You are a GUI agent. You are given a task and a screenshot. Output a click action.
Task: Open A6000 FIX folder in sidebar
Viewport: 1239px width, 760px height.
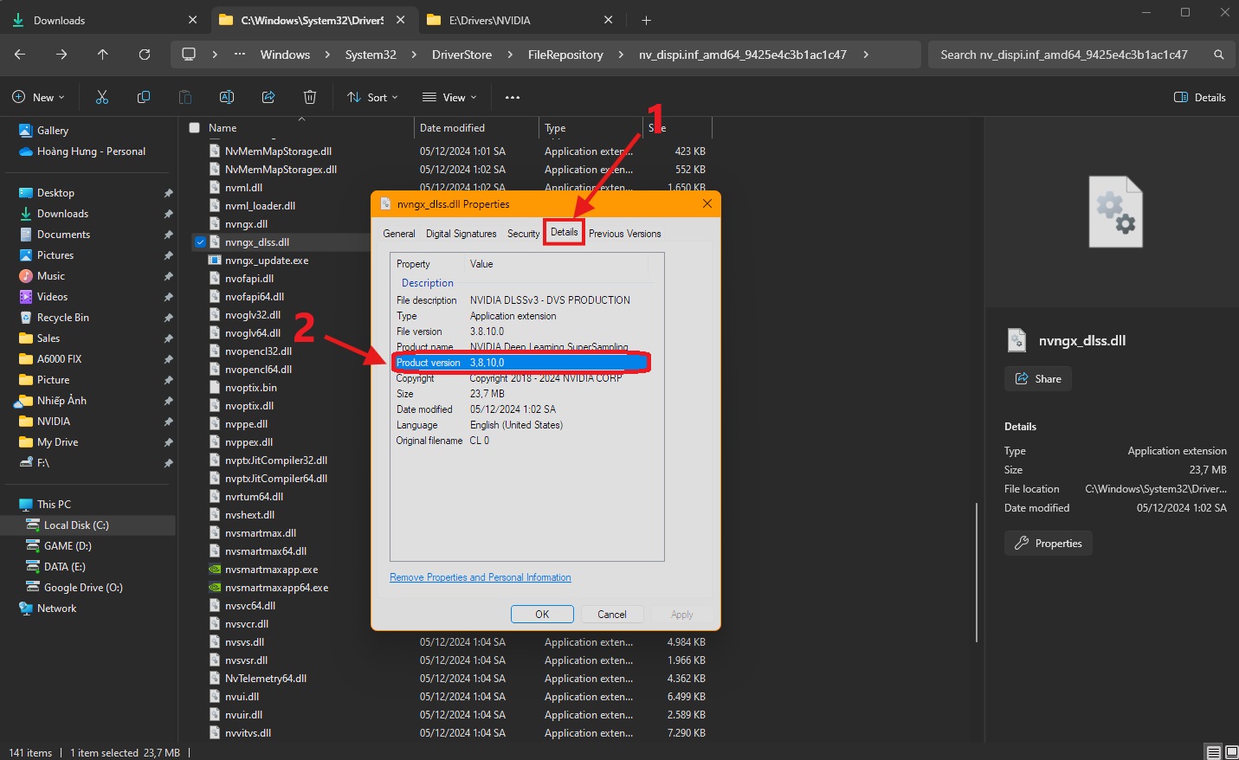click(x=59, y=359)
